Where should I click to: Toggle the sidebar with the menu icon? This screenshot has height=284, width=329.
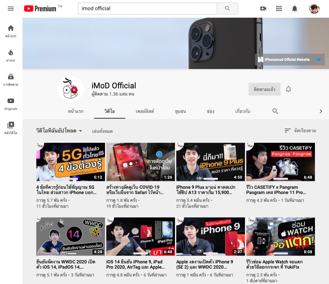11,9
